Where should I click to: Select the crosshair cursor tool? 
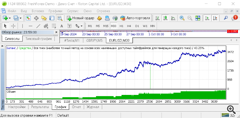(x=13, y=26)
